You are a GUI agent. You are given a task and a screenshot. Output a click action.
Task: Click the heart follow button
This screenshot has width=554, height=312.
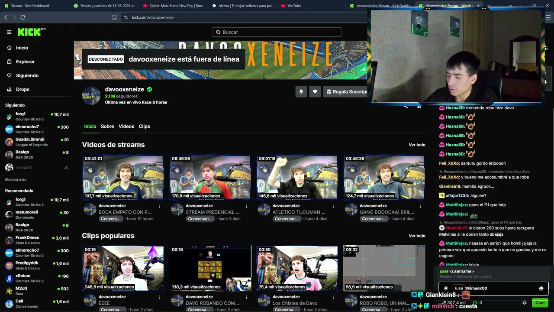tap(315, 91)
